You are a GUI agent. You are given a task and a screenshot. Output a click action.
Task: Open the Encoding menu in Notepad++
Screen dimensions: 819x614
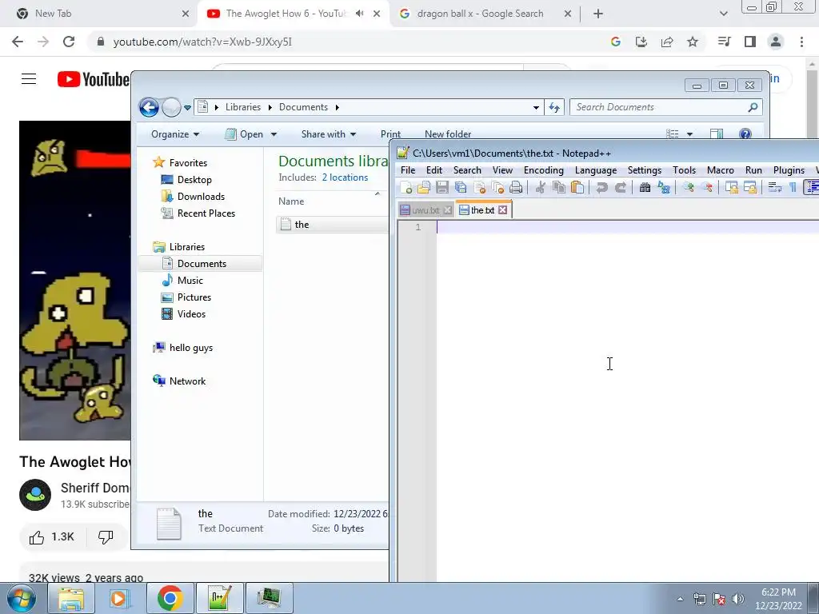coord(543,170)
